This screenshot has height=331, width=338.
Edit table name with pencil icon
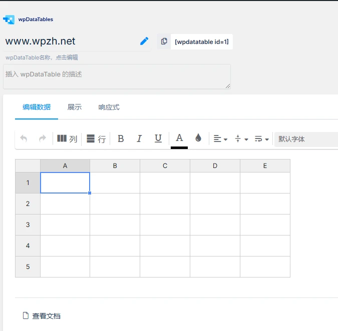(x=144, y=41)
